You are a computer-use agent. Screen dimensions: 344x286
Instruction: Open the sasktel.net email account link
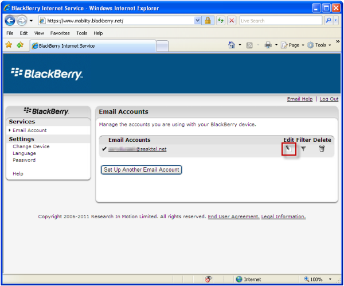[138, 149]
